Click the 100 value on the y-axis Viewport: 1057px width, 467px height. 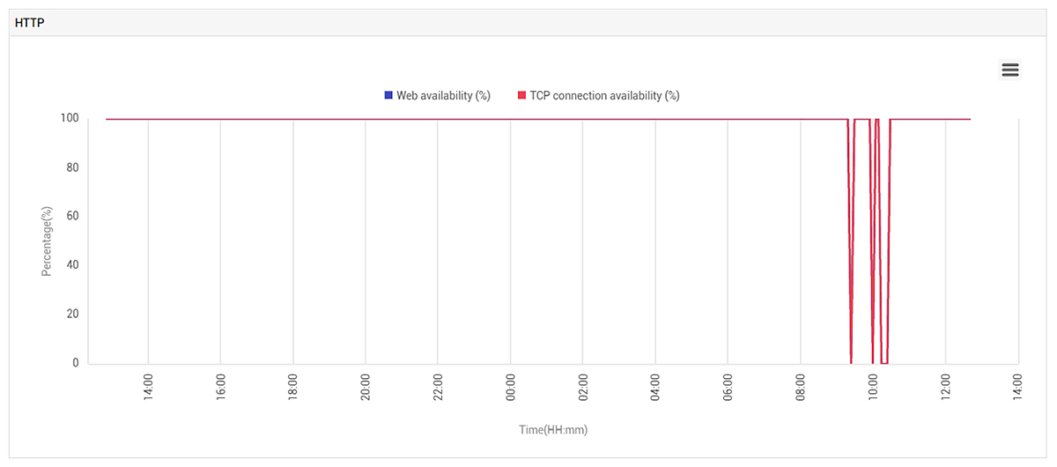(70, 118)
